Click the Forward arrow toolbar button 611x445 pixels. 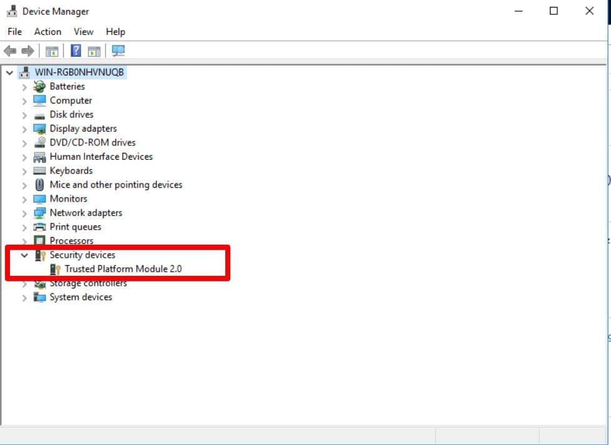(x=27, y=51)
